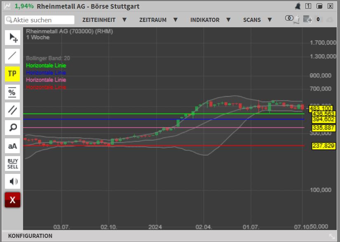Screen dimensions: 340x242
Task: Click the ZEITEINHEIT menu label
Action: (x=99, y=20)
